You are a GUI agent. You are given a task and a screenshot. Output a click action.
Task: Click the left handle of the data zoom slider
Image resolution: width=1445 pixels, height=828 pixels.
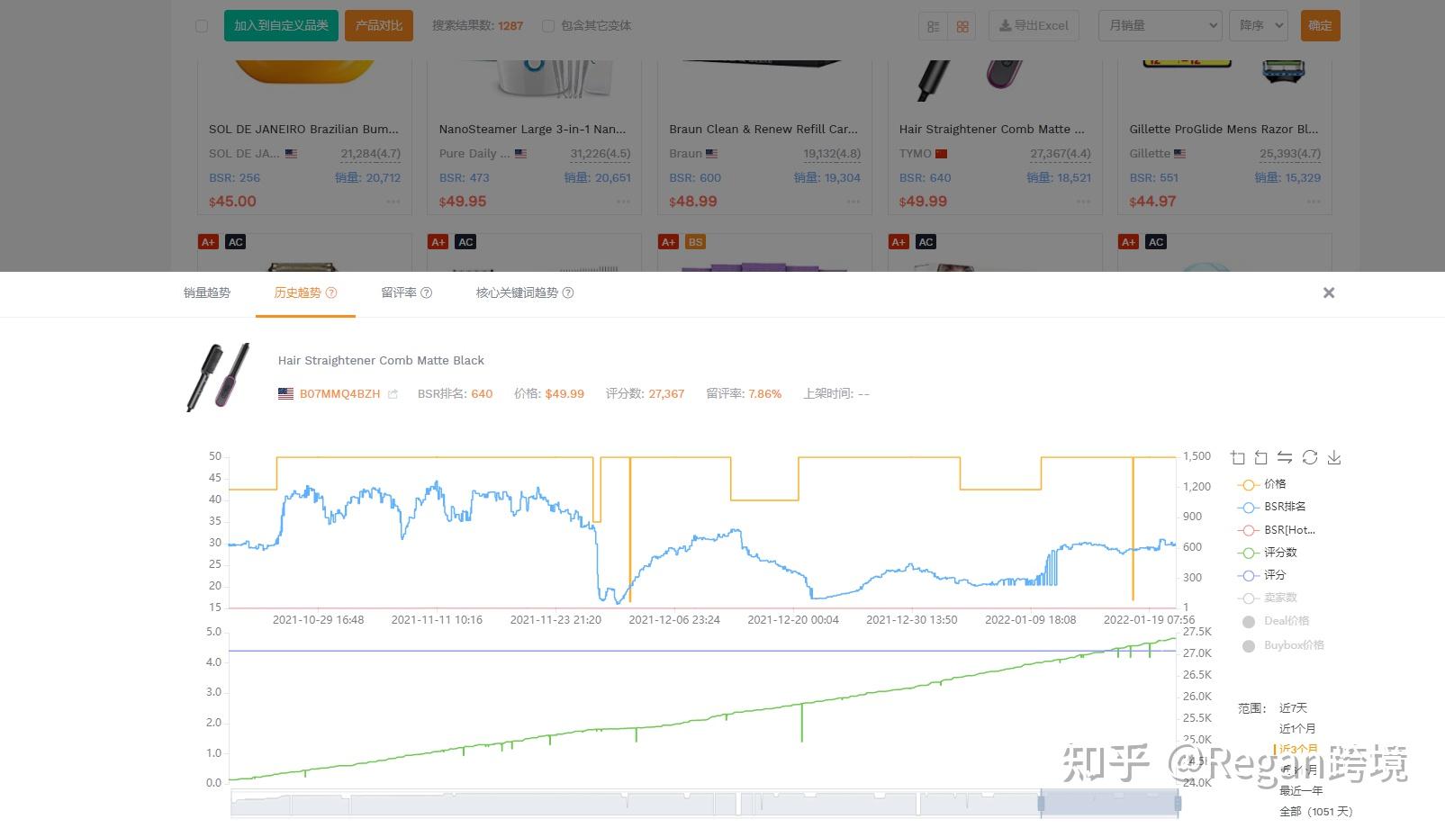1041,803
